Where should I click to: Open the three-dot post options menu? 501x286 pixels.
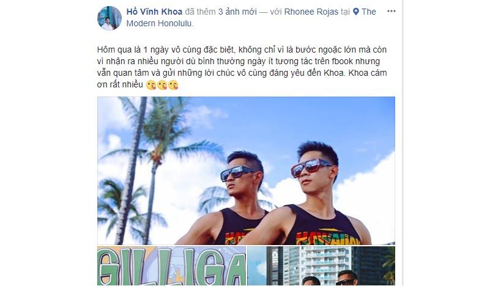pyautogui.click(x=391, y=11)
